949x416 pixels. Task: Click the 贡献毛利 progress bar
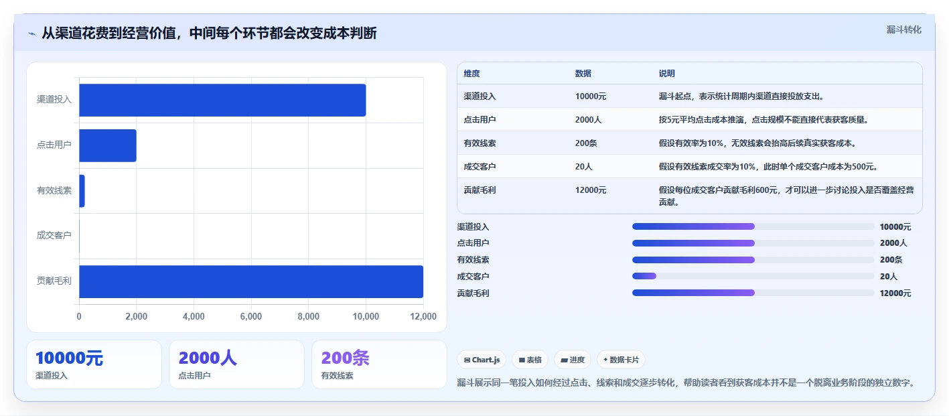click(753, 293)
